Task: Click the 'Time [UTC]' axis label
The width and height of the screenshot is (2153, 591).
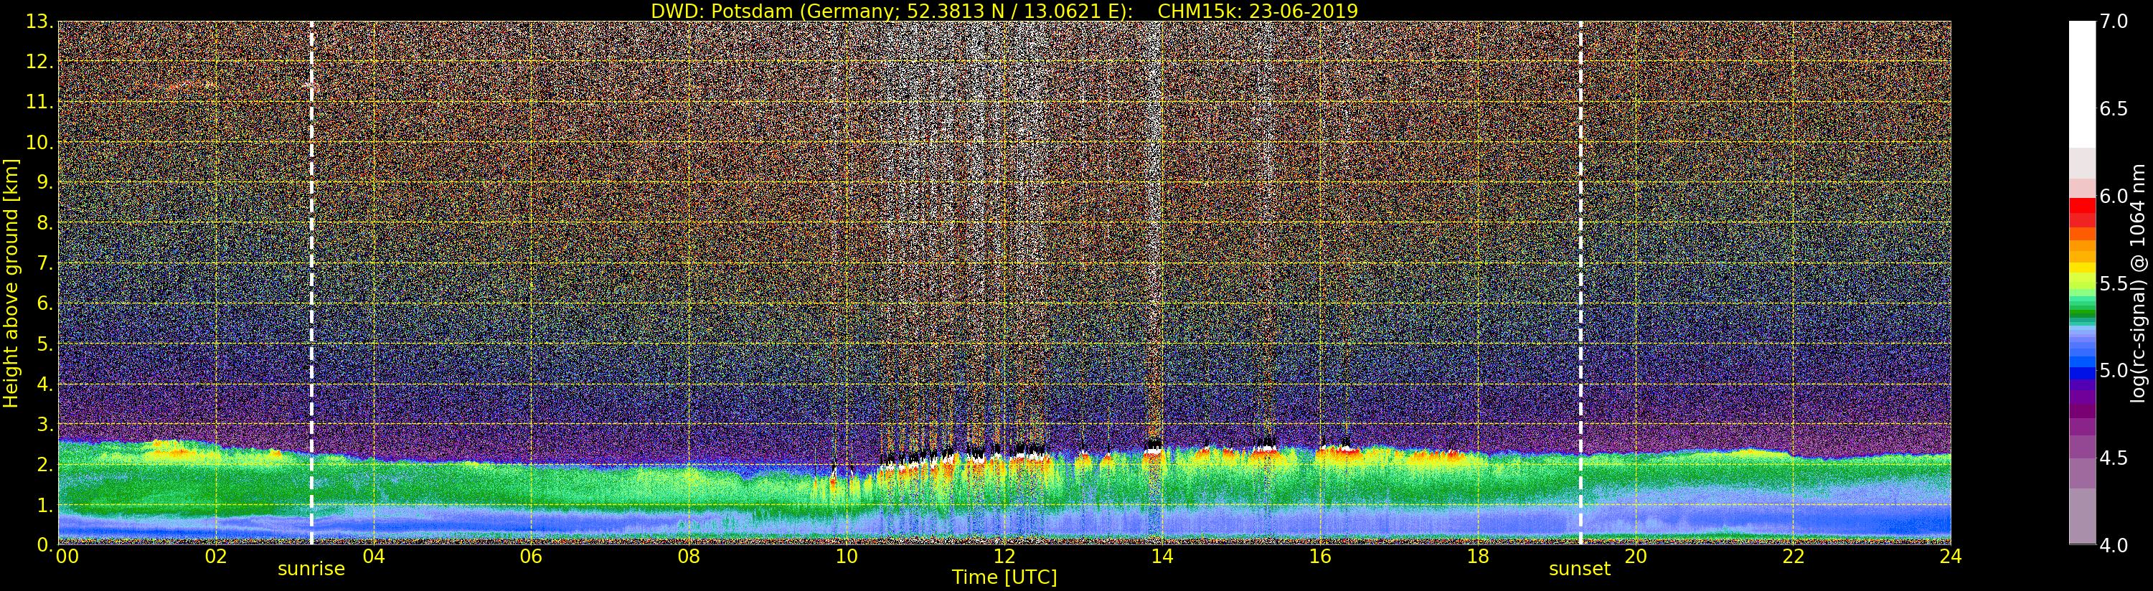Action: coord(1004,577)
